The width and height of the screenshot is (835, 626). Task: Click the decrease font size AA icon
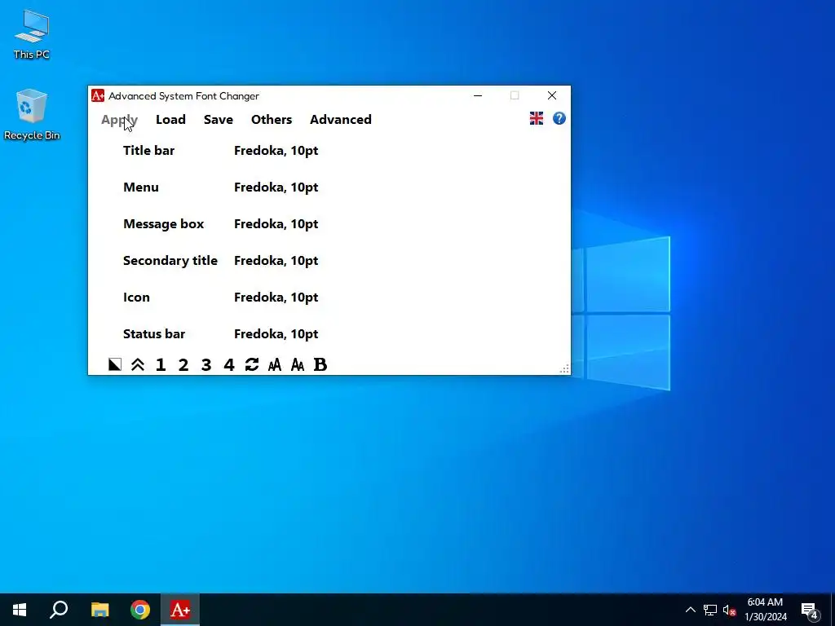[298, 364]
